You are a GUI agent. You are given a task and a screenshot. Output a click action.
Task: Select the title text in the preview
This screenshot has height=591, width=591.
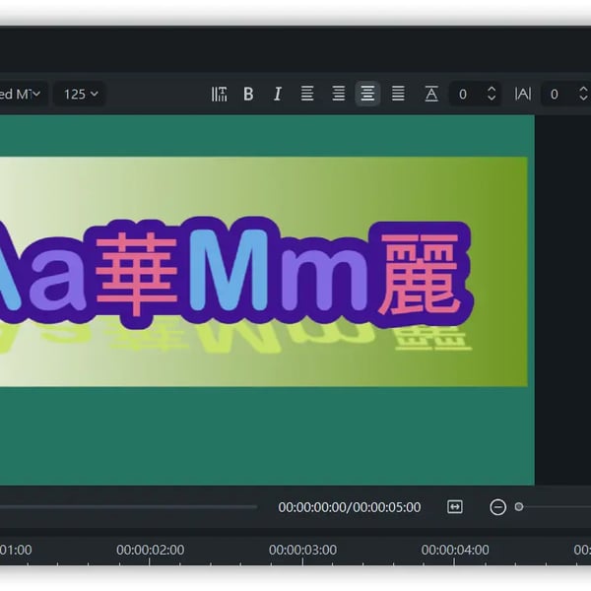point(236,271)
